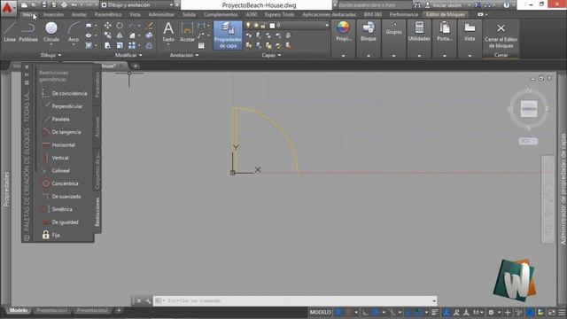Apply the Perpendicular constraint

63,106
